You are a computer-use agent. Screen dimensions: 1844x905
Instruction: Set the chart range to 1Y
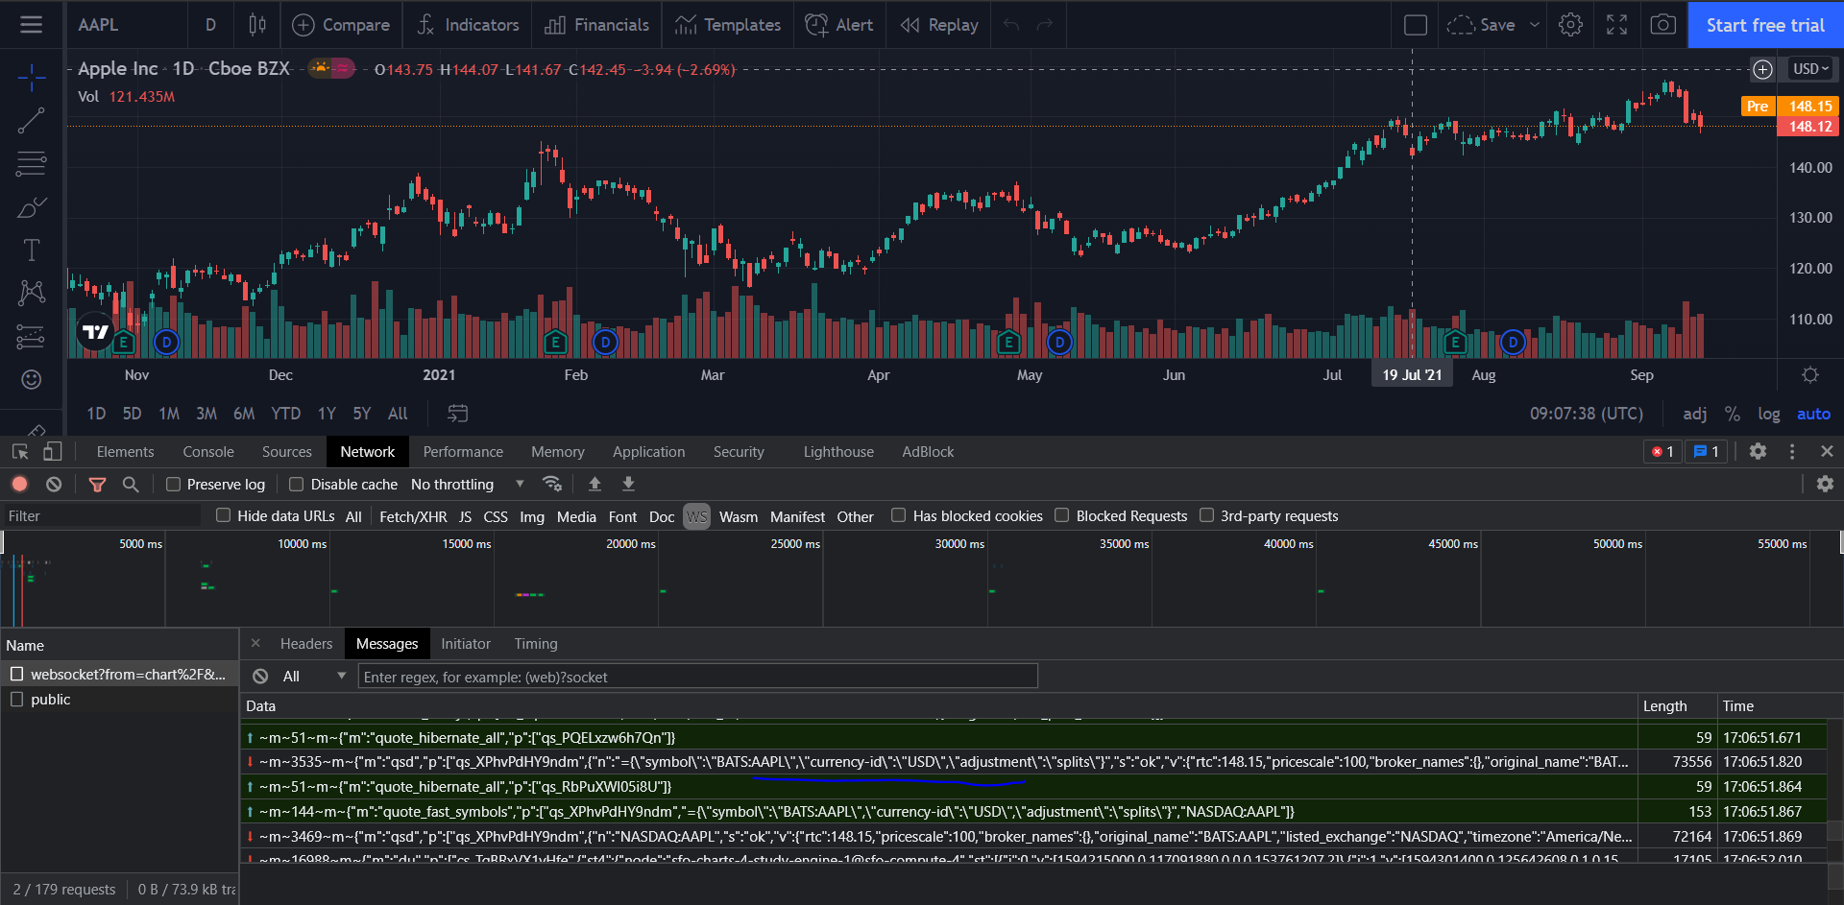(327, 414)
